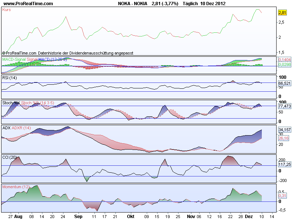Viewport: 295px width, 221px height.
Task: Click the Kurs panel label
Action: pos(7,10)
